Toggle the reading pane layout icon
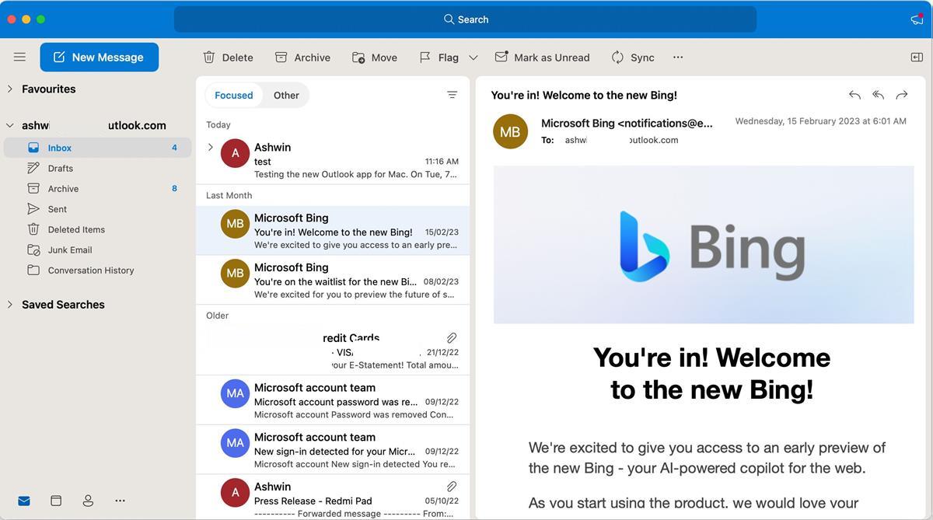This screenshot has height=520, width=933. coord(918,57)
